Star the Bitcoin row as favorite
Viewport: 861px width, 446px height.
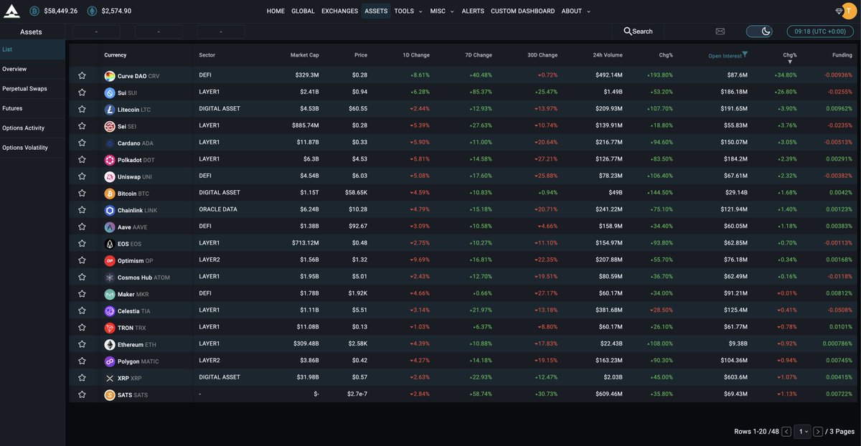(x=82, y=194)
